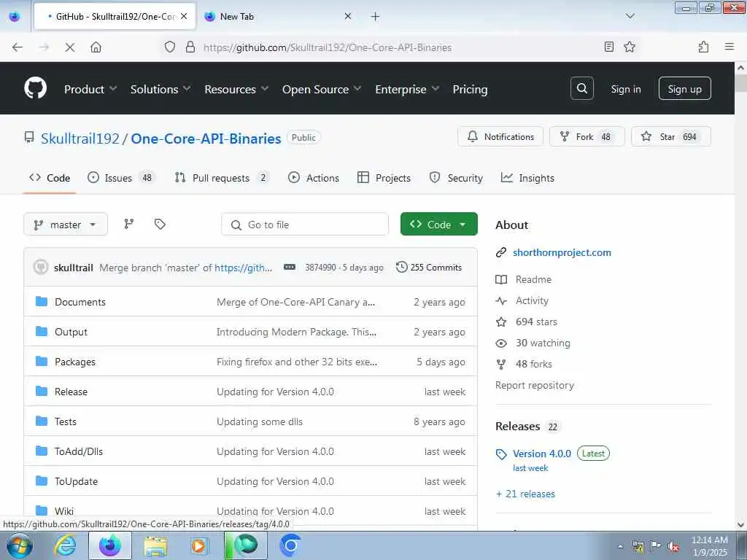Screen dimensions: 747x560
Task: Switch to the Issues tab
Action: pos(122,178)
